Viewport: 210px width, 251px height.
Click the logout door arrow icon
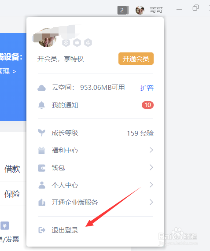pos(42,230)
